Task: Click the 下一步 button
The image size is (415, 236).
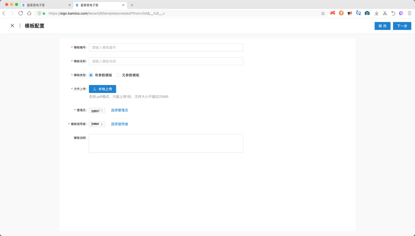Action: 402,26
